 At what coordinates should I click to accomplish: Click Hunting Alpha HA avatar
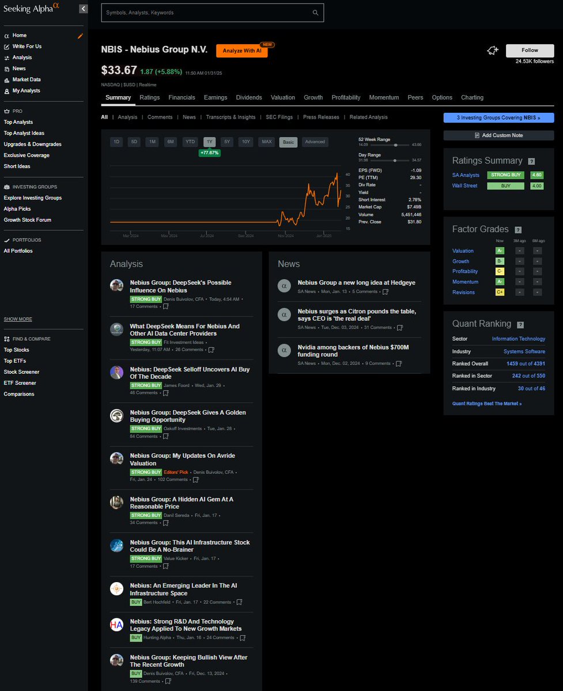[x=116, y=624]
